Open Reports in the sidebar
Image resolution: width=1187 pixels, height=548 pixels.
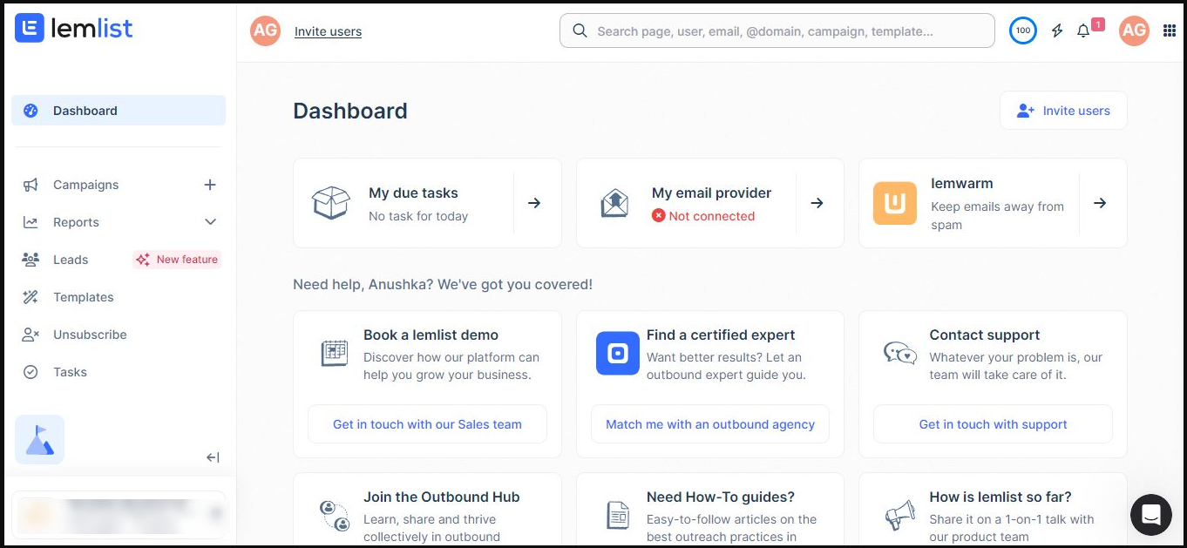click(76, 222)
